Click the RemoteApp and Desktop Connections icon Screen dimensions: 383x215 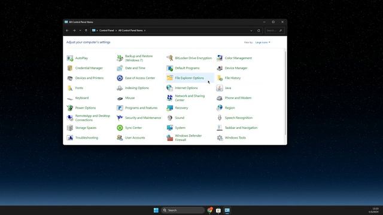70,118
